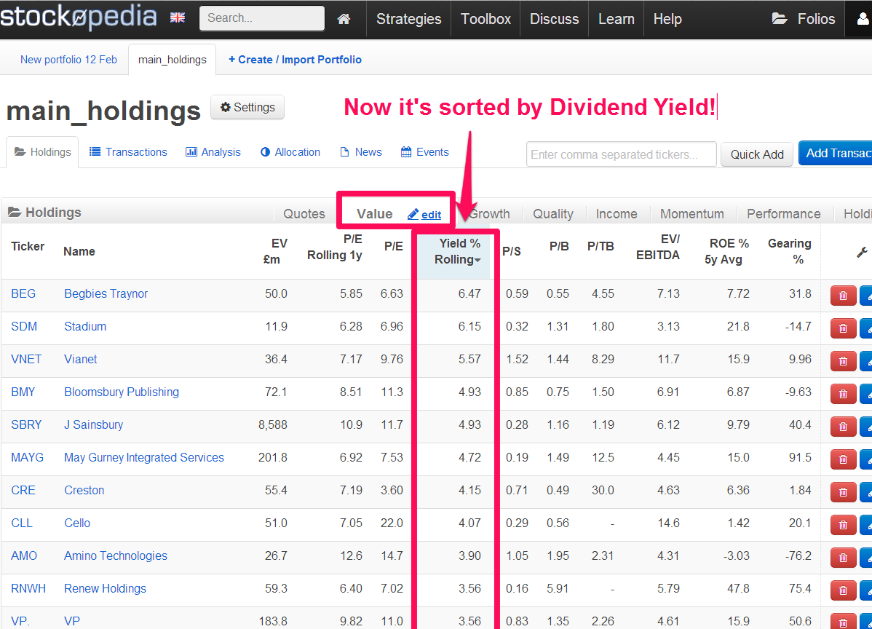Click blue edit icon for Bloomsbury Publishing
Viewport: 872px width, 629px height.
pyautogui.click(x=866, y=394)
